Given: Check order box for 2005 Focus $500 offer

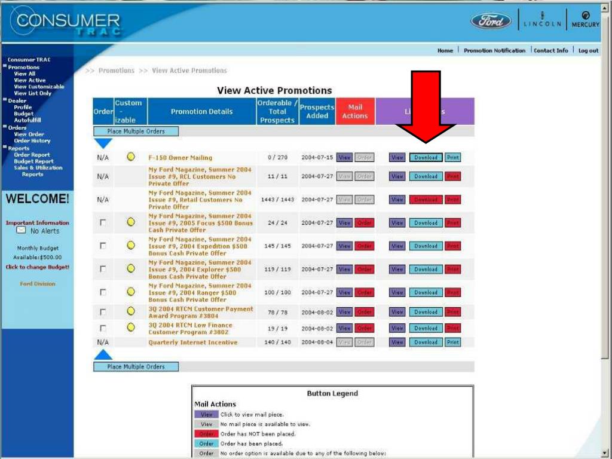Looking at the screenshot, I should (103, 222).
